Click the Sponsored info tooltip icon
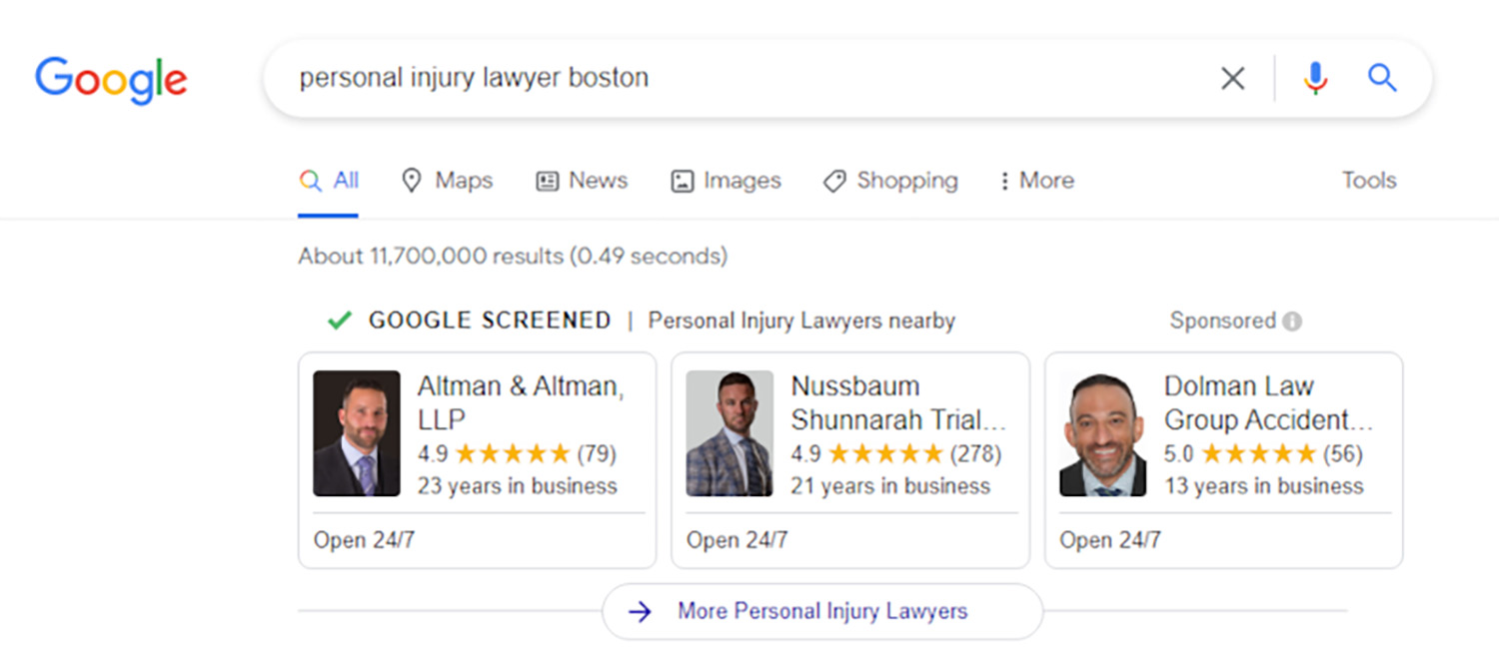The width and height of the screenshot is (1499, 670). [x=1293, y=321]
